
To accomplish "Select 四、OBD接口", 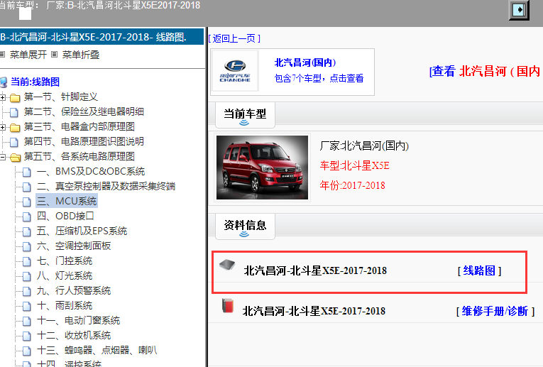I will tap(65, 216).
